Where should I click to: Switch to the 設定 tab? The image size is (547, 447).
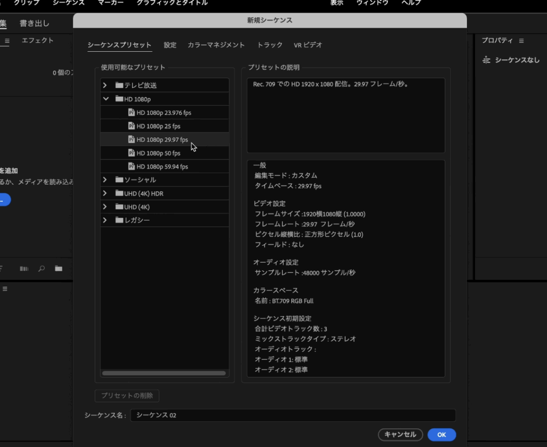coord(170,45)
